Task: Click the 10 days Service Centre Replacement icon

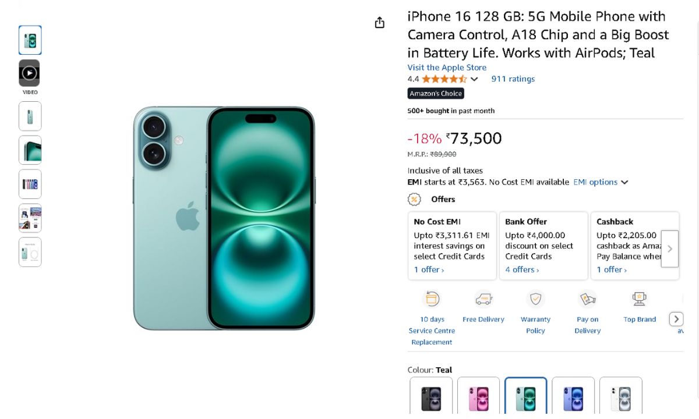Action: coord(432,299)
